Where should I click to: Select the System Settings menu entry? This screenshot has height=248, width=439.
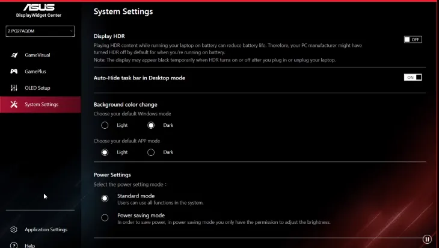[40, 105]
